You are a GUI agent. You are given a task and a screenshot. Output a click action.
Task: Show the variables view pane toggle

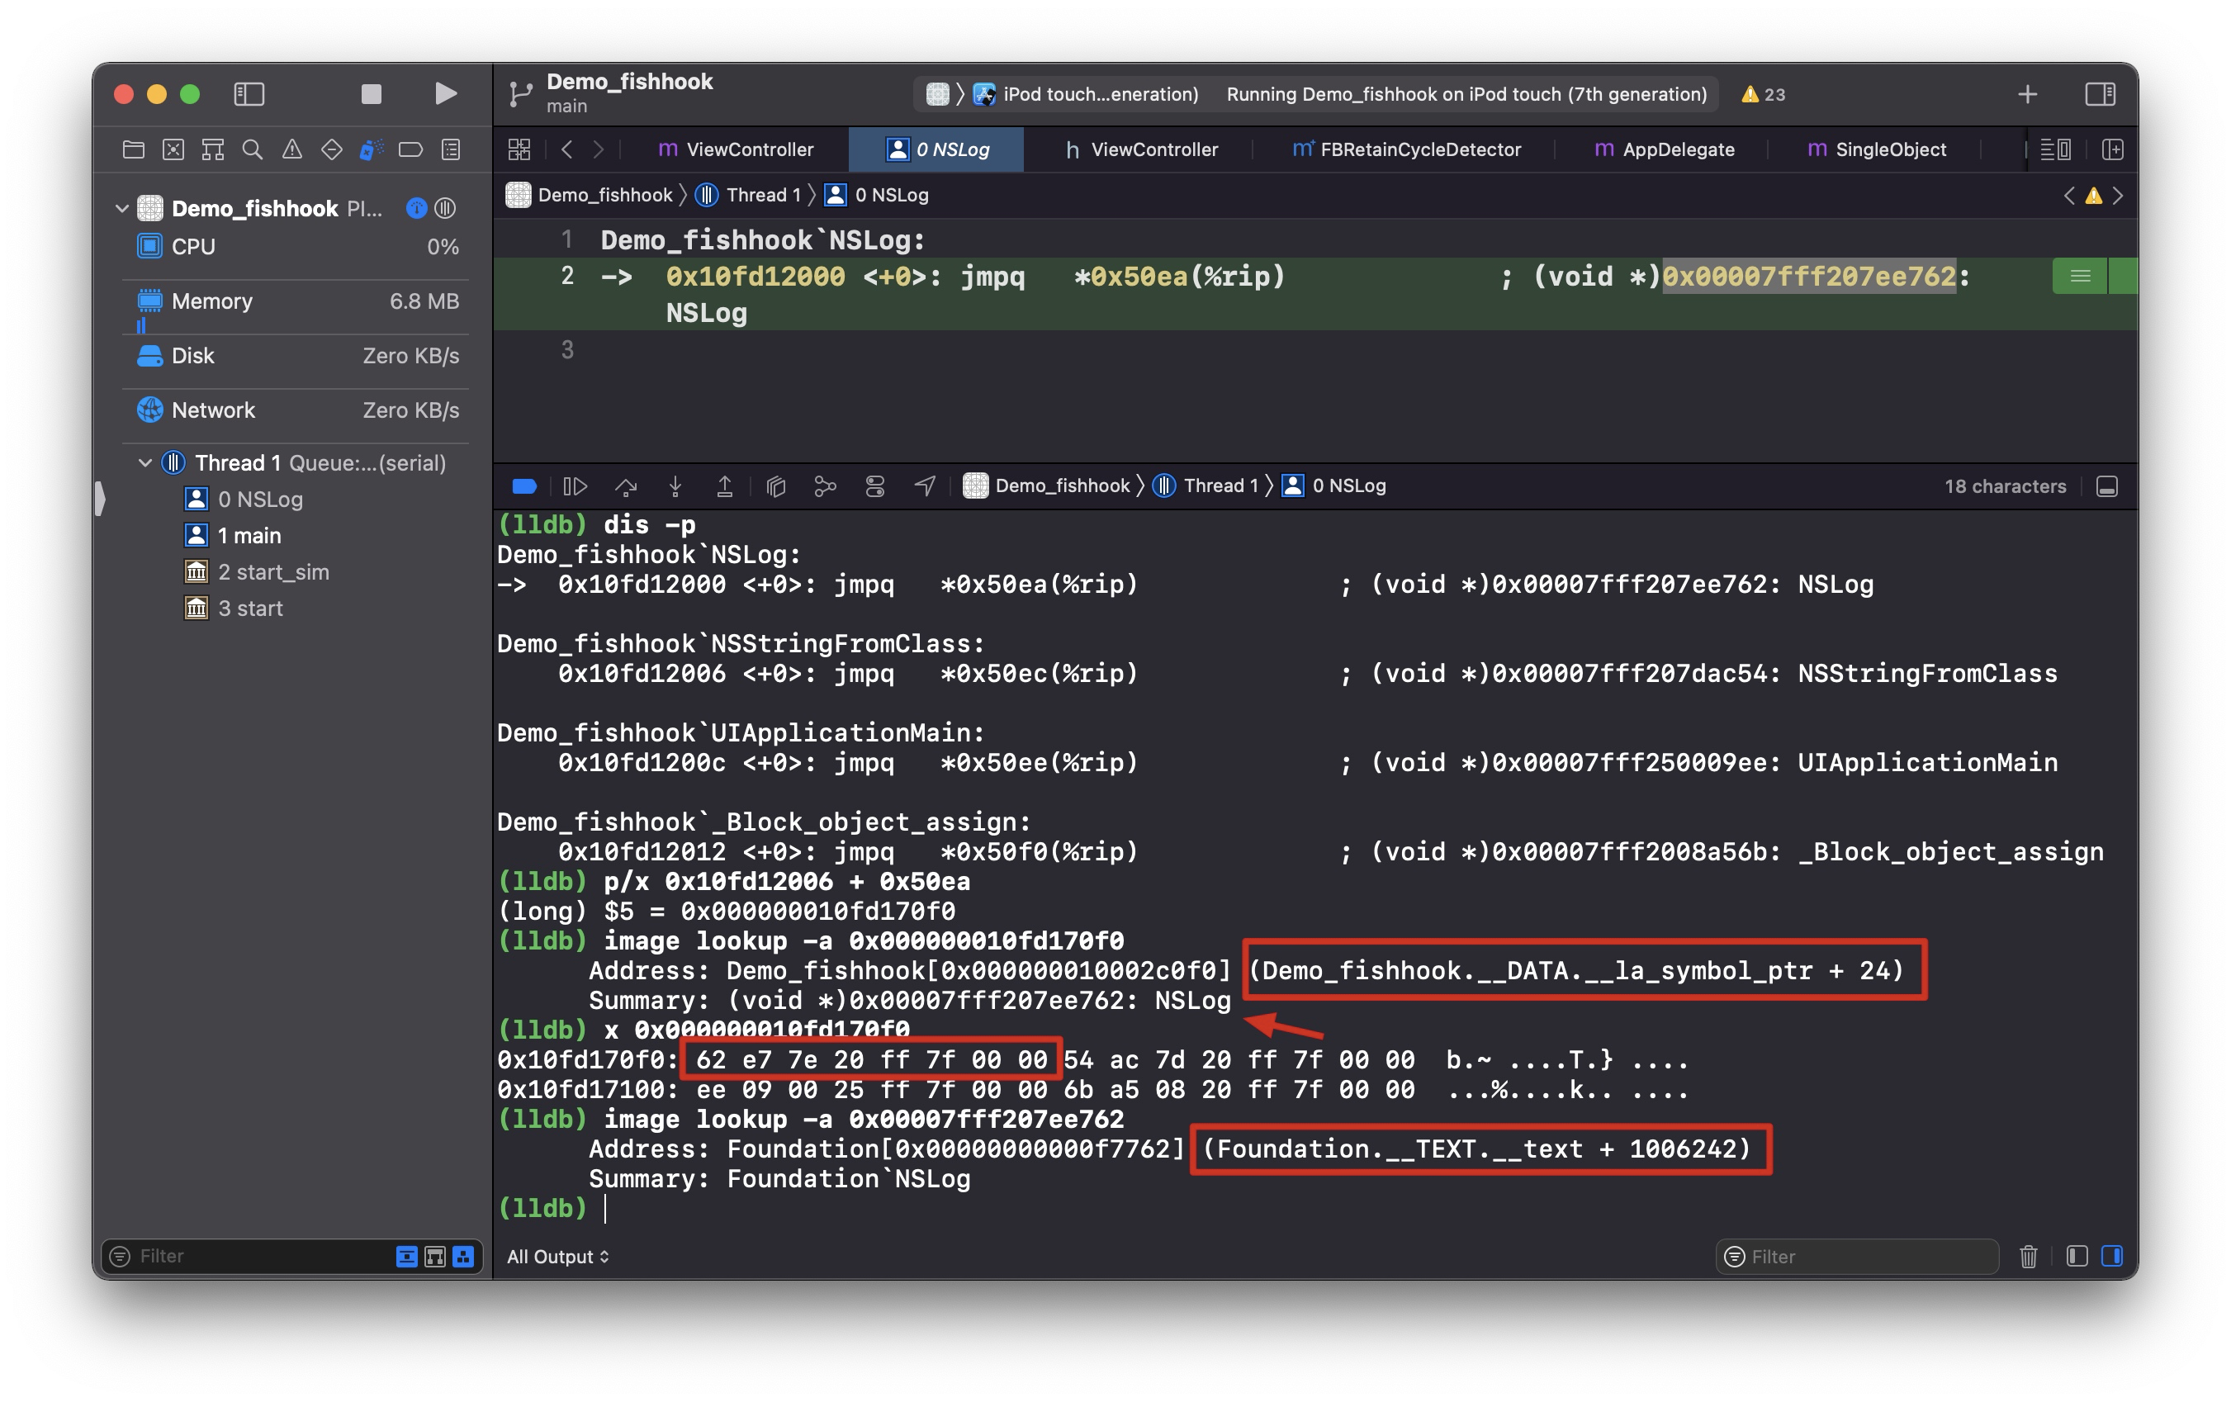(x=2077, y=1257)
